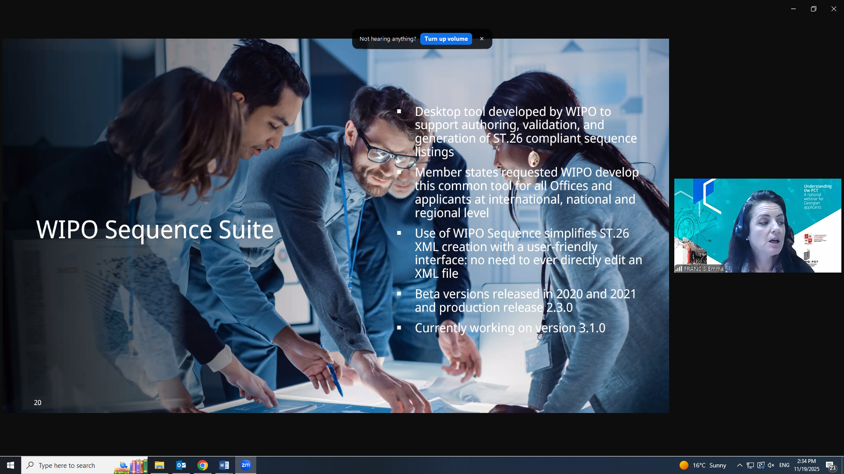
Task: Select the FRANCIS Emma video thumbnail
Action: point(757,226)
